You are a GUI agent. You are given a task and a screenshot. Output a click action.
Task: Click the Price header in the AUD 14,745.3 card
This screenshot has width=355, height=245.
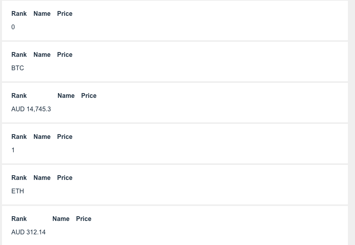89,96
